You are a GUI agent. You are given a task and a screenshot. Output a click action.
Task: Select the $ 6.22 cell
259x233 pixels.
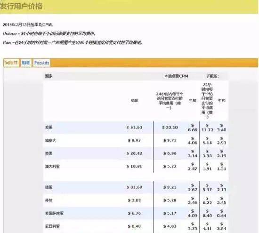207,201
